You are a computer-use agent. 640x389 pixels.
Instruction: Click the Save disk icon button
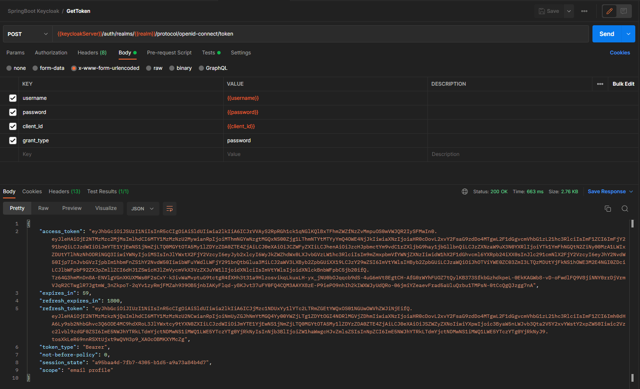[x=549, y=11]
